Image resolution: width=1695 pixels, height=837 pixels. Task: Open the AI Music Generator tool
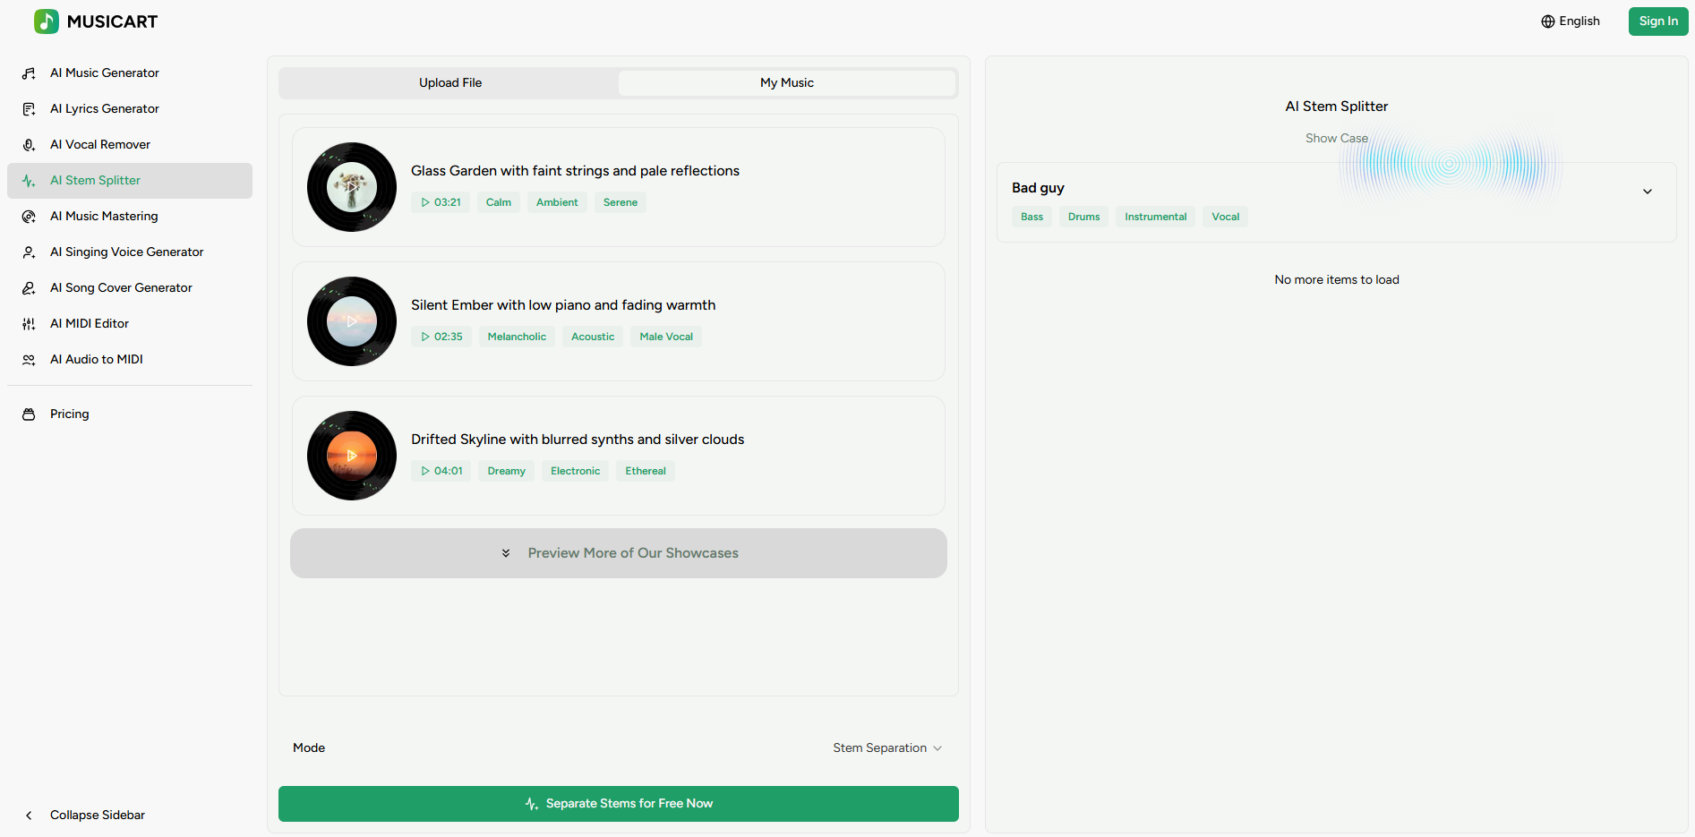click(x=104, y=73)
